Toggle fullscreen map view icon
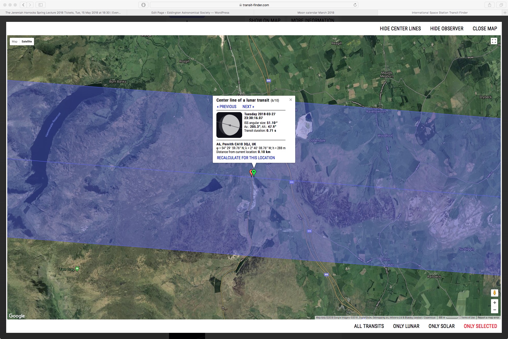The width and height of the screenshot is (508, 339). click(x=494, y=41)
